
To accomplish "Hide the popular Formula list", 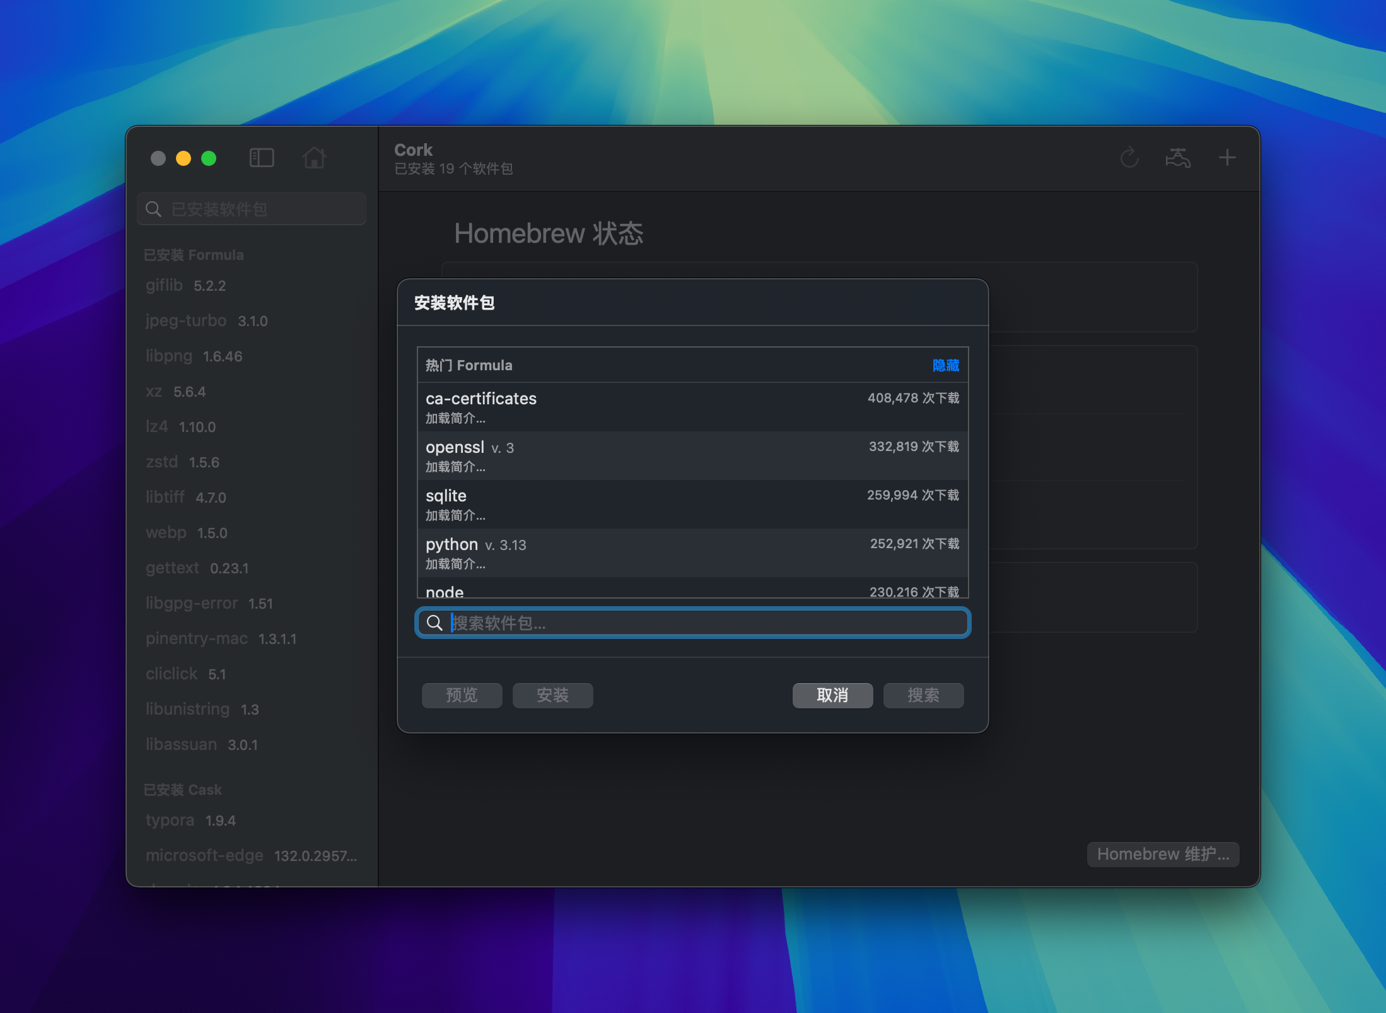I will click(x=946, y=365).
